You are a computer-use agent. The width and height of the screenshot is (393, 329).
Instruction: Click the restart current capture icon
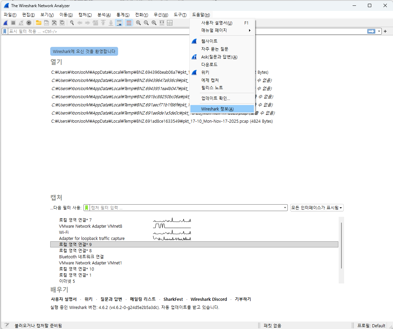click(x=21, y=23)
